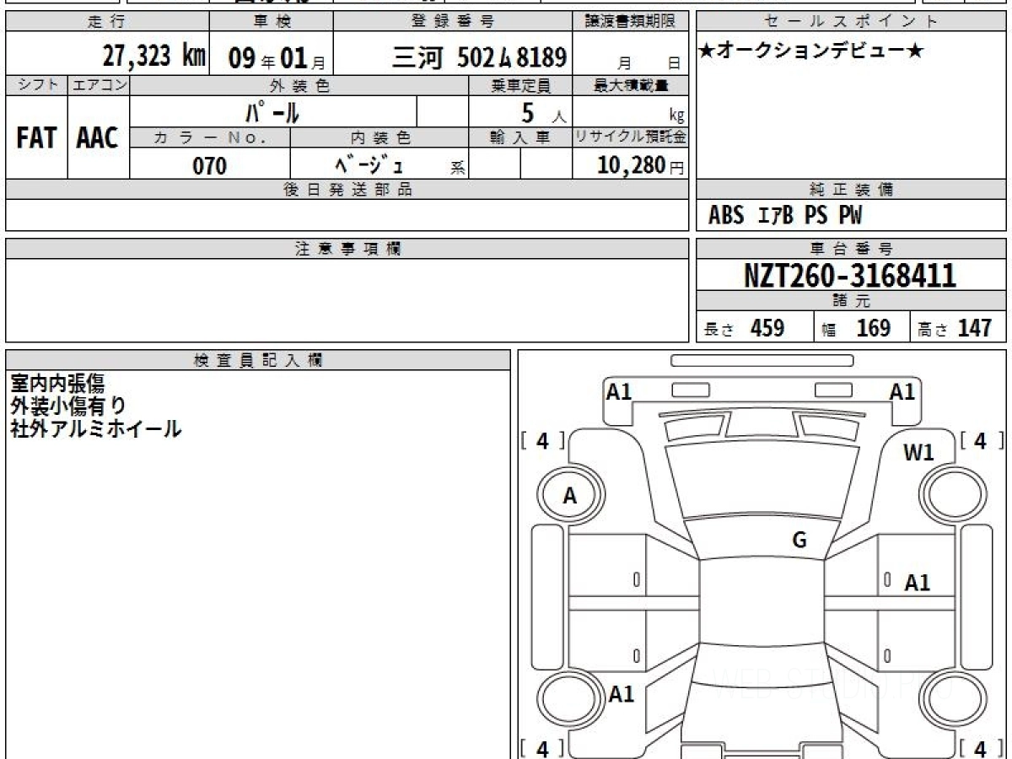1012x759 pixels.
Task: Click the W1 mark on car diagram
Action: tap(919, 453)
